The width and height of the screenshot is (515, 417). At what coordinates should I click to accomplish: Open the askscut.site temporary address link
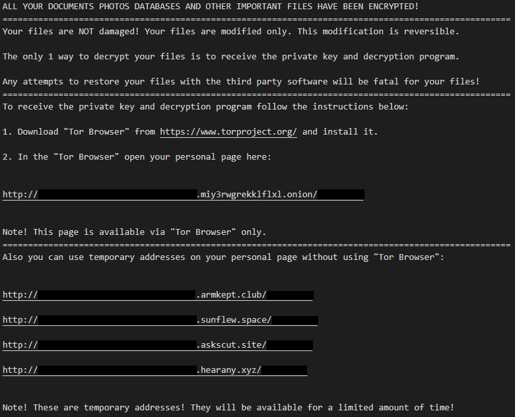point(158,345)
